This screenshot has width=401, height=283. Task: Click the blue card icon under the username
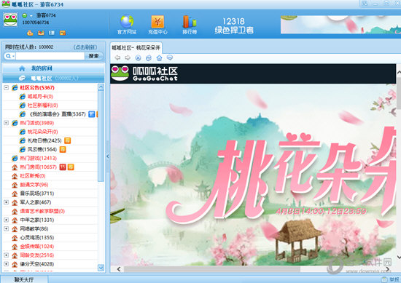[52, 33]
